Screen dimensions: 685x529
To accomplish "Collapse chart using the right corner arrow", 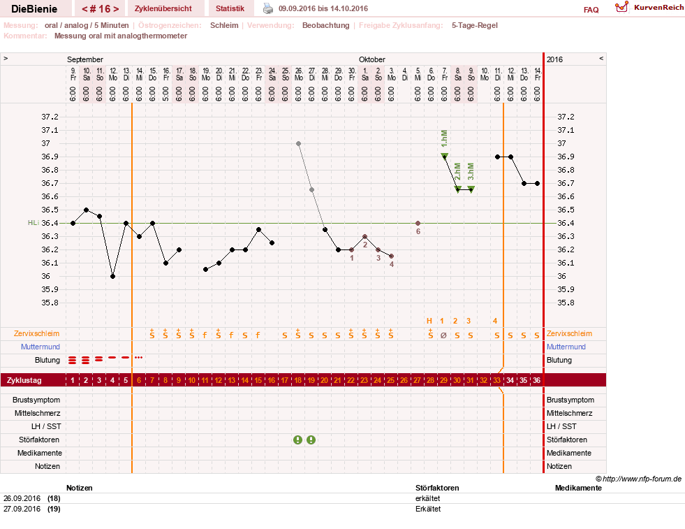I will tap(601, 58).
